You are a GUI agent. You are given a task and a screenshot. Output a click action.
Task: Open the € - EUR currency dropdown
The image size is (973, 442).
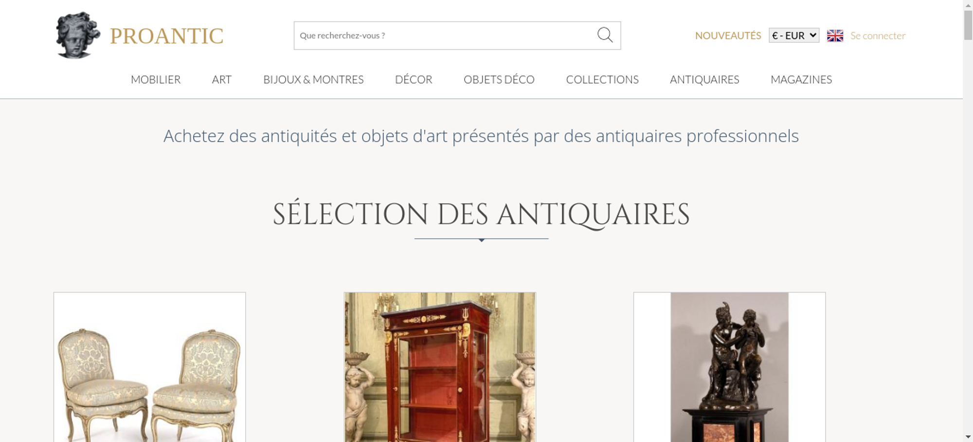[x=794, y=36]
